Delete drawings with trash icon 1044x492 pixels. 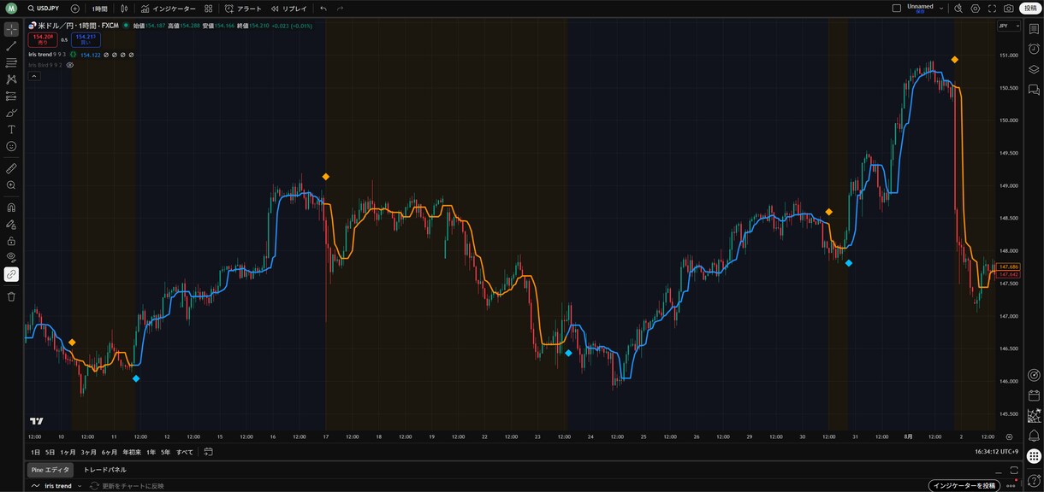pos(11,296)
